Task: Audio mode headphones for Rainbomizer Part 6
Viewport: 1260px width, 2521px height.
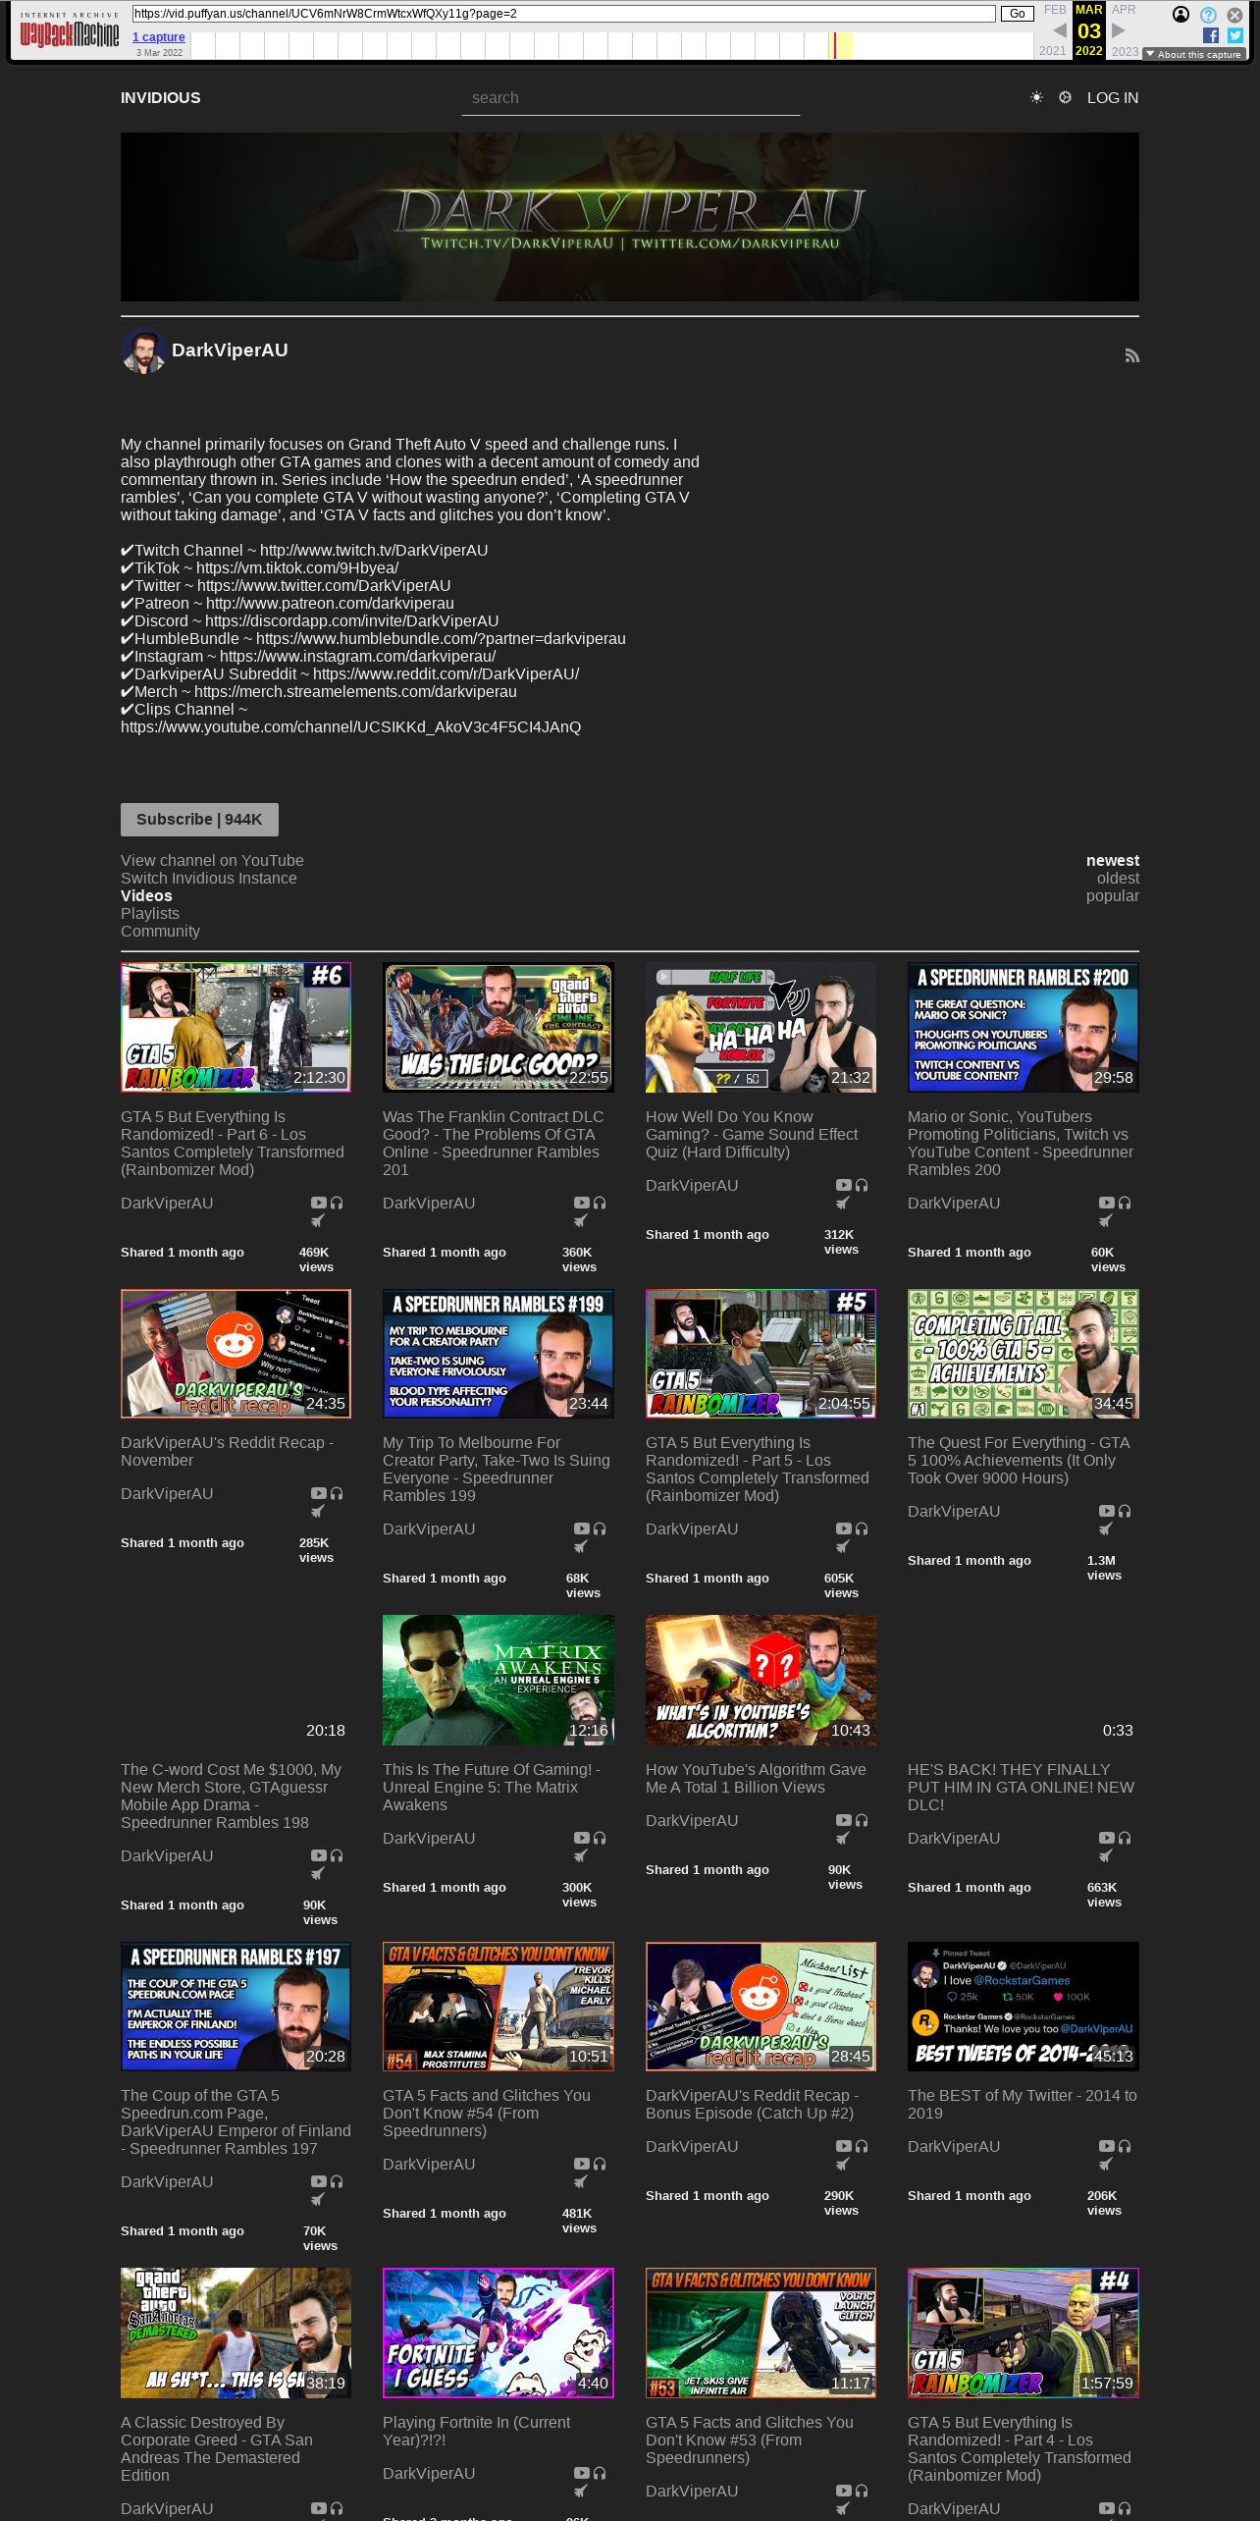Action: pyautogui.click(x=337, y=1203)
